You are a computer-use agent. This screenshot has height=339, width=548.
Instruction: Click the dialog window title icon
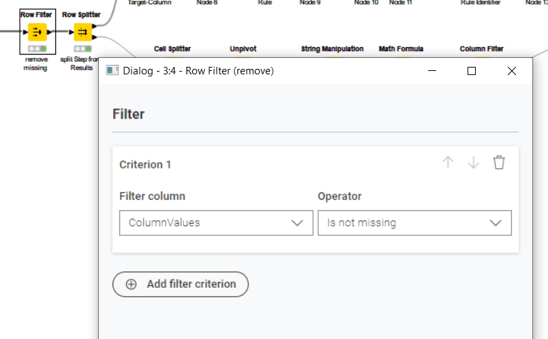[112, 71]
